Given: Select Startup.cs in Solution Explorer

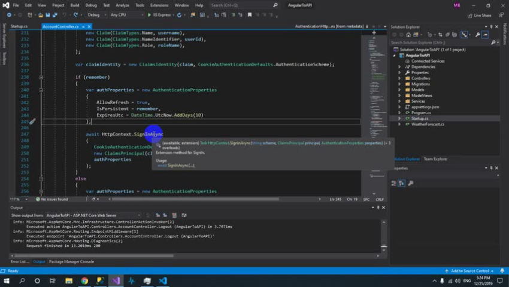Looking at the screenshot, I should point(420,118).
